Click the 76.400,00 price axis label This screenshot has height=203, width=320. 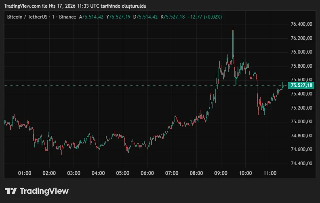pos(301,24)
